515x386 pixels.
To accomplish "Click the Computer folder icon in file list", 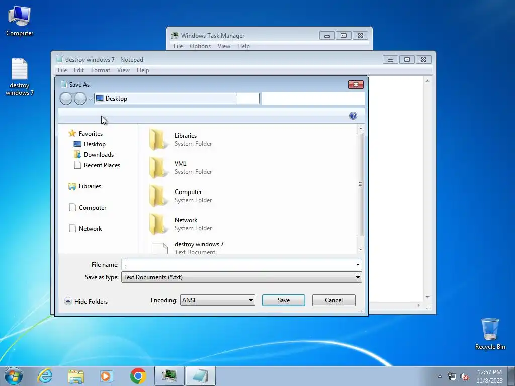I will coord(157,196).
